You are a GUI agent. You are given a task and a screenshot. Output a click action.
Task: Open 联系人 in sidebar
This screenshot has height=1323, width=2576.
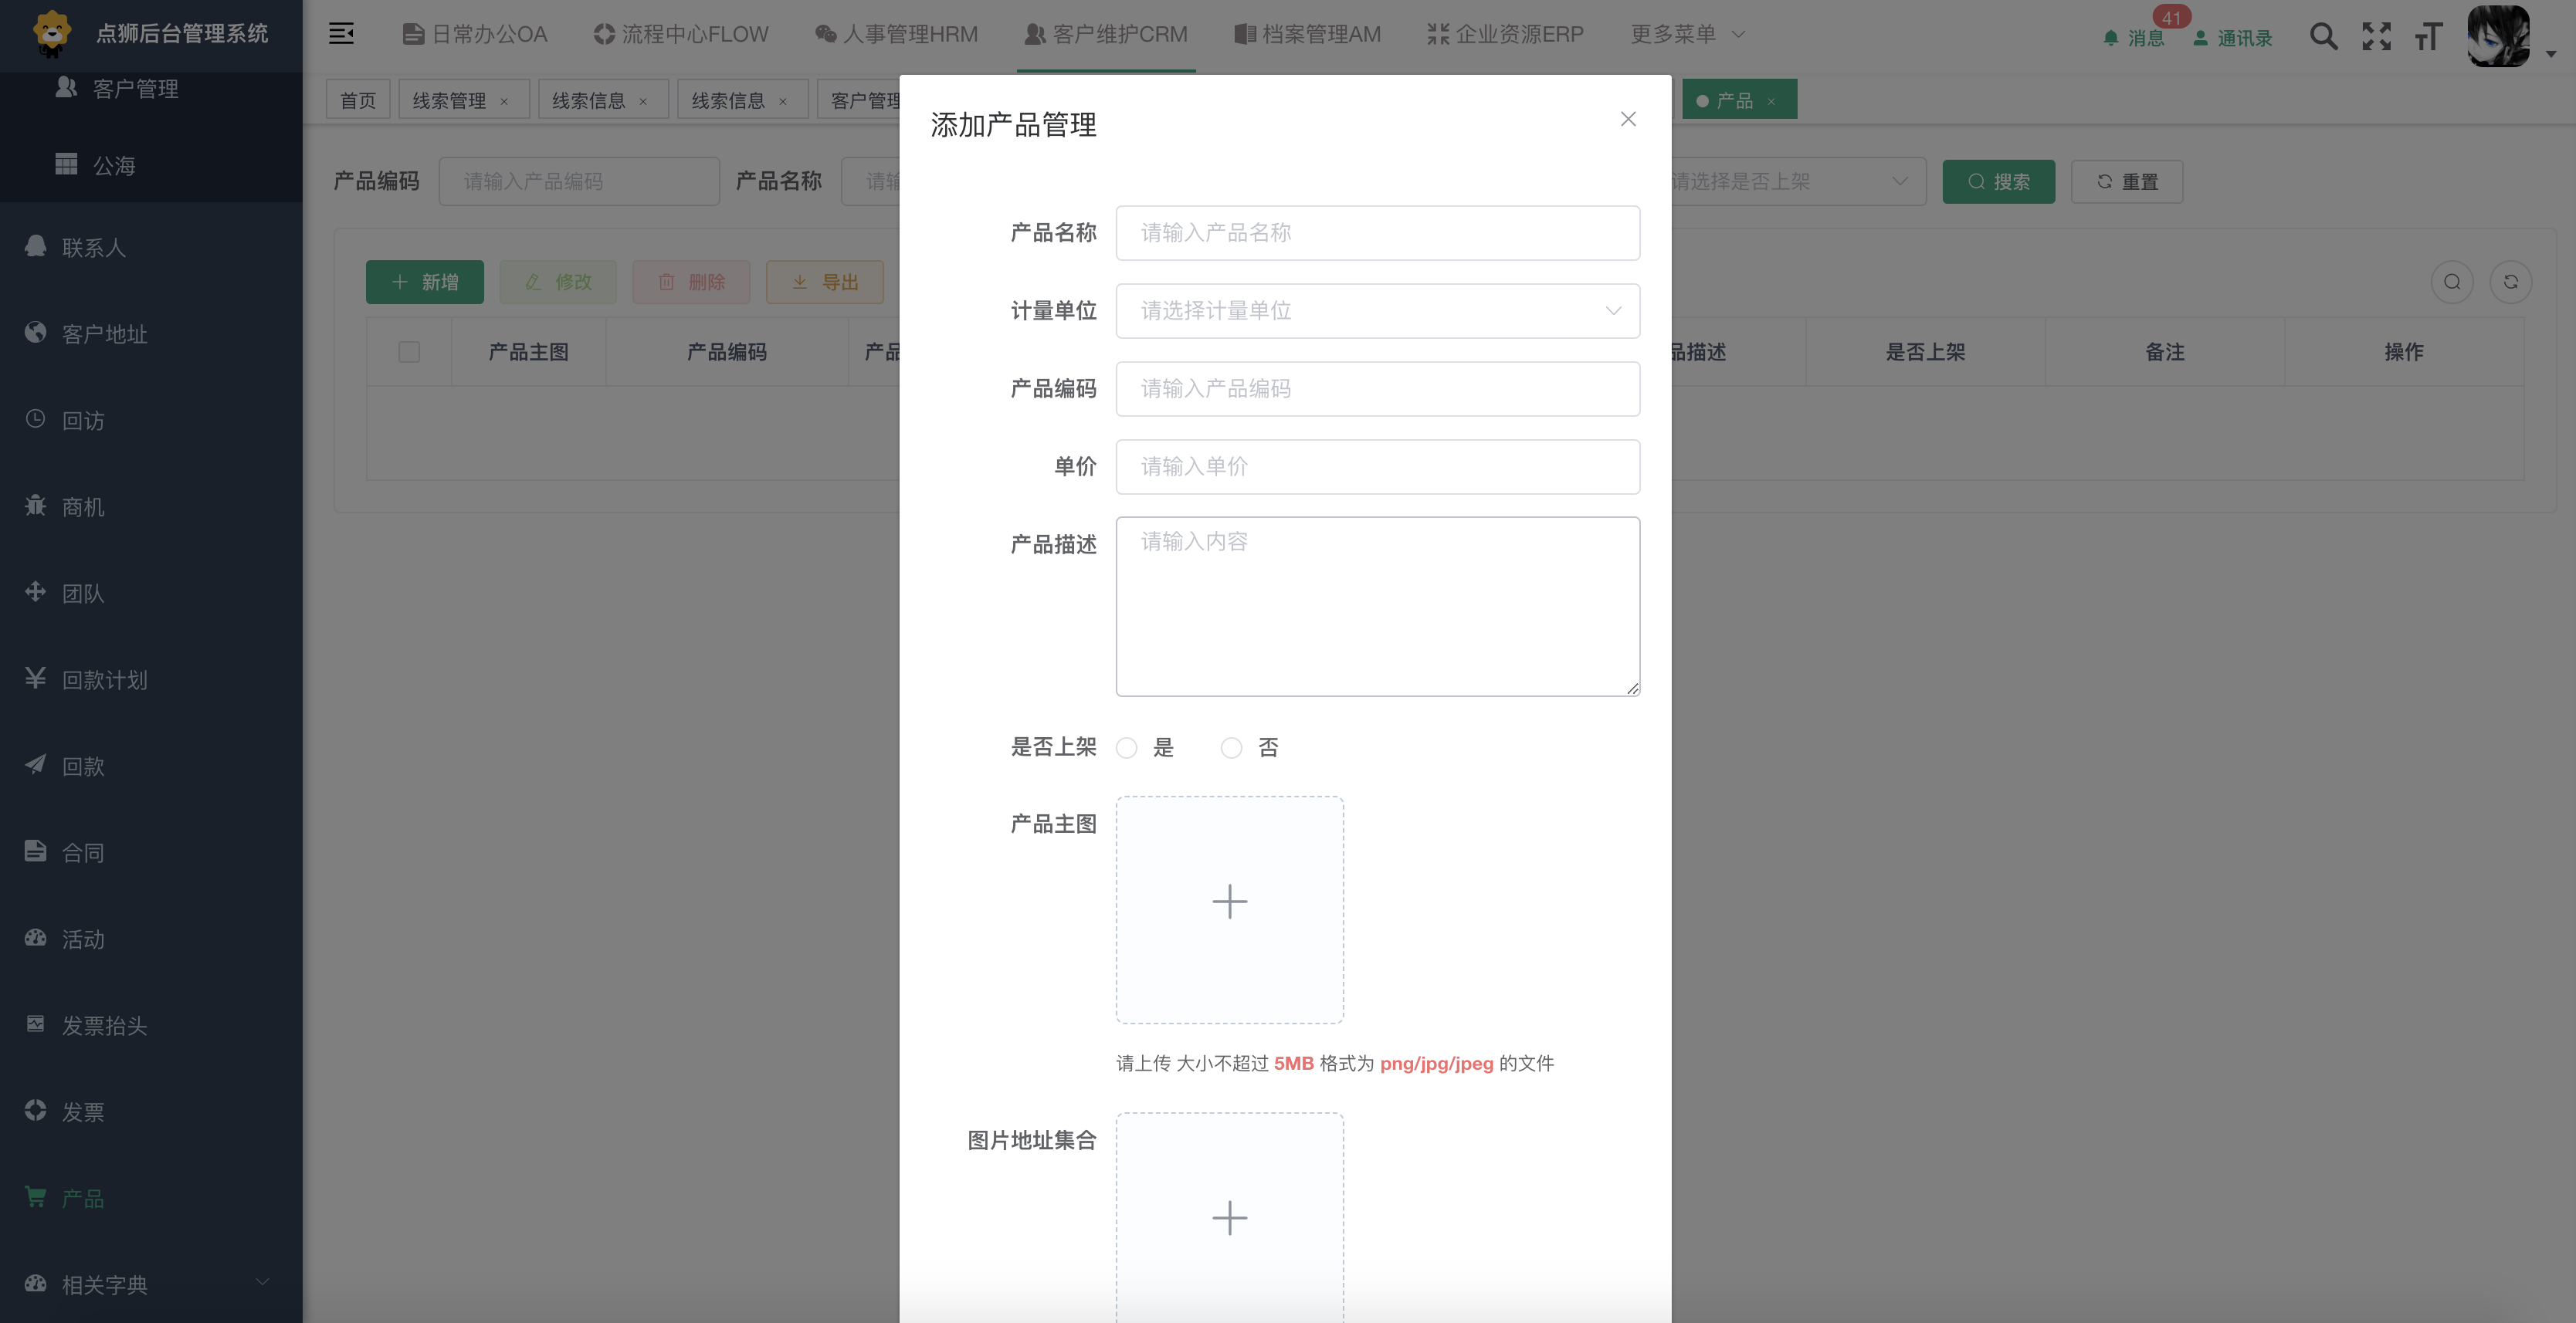151,247
